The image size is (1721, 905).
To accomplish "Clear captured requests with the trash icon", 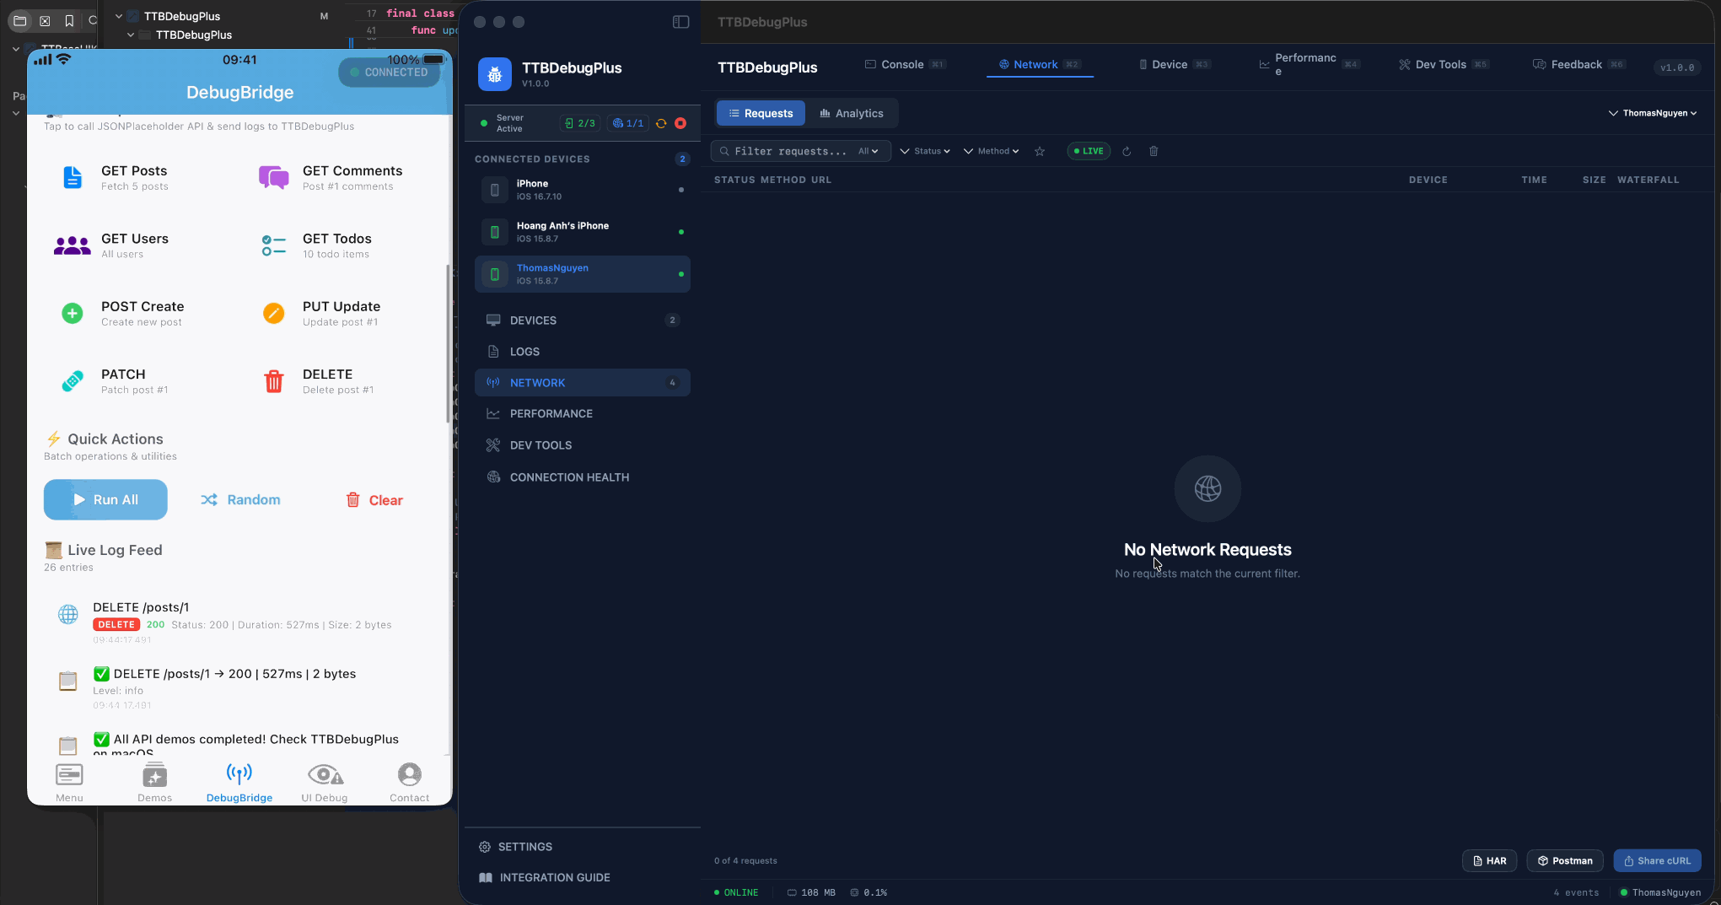I will click(1154, 151).
